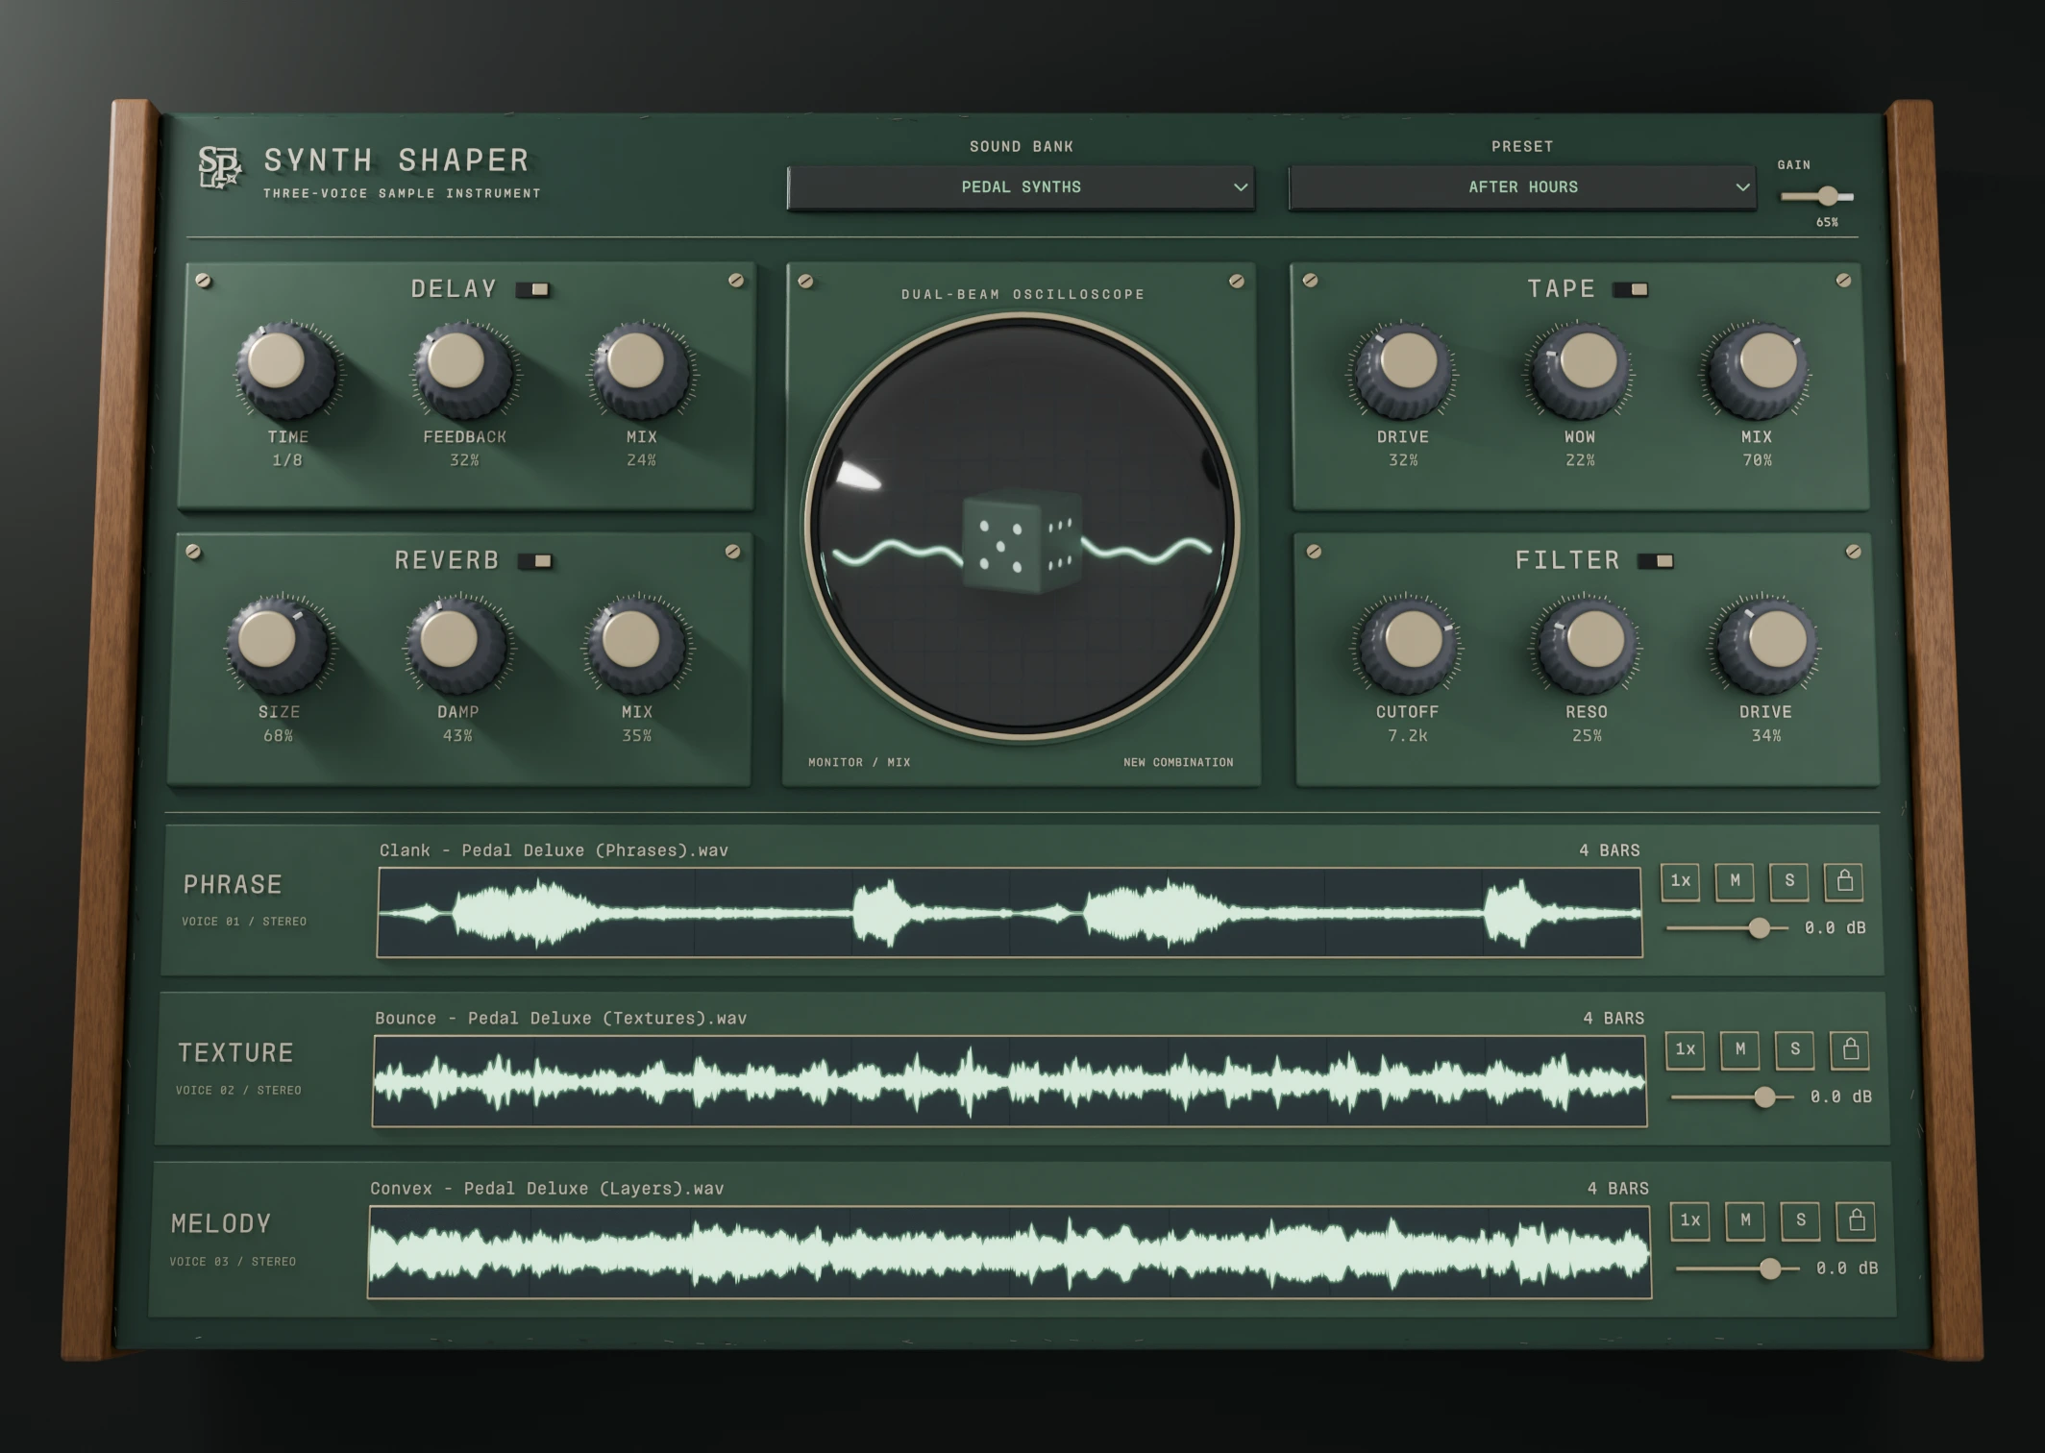This screenshot has width=2045, height=1453.
Task: Toggle the Filter effect switch
Action: point(1656,561)
